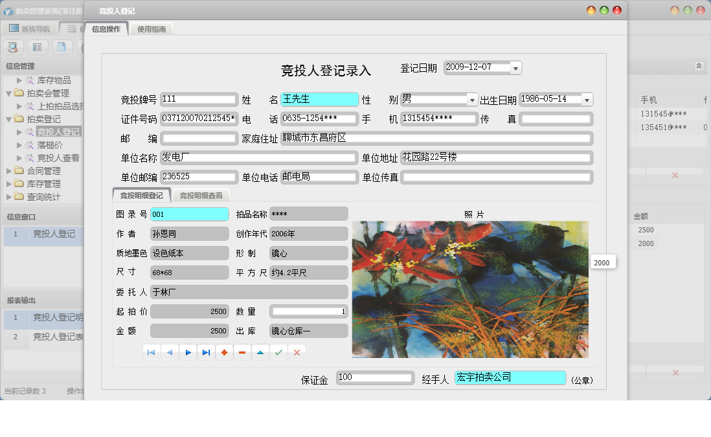The width and height of the screenshot is (711, 437).
Task: Jump to the first record
Action: click(x=152, y=352)
